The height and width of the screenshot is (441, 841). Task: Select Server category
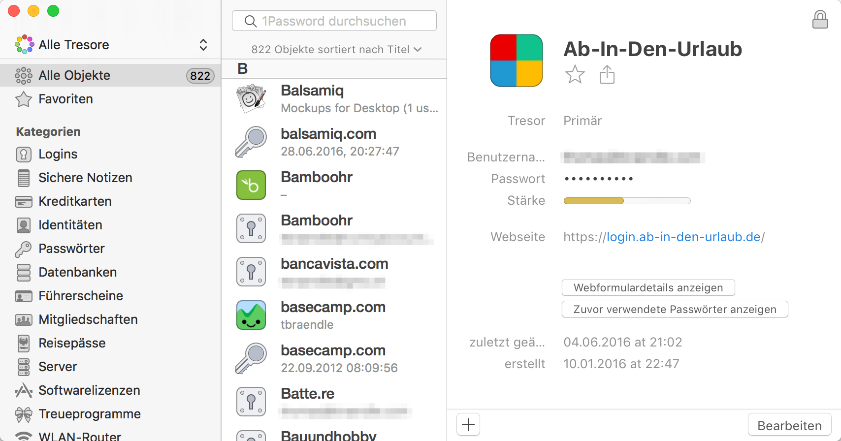pyautogui.click(x=110, y=367)
